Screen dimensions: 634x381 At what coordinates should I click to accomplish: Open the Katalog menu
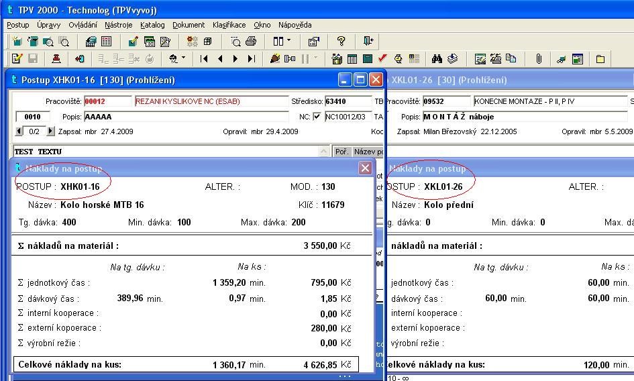pyautogui.click(x=152, y=25)
